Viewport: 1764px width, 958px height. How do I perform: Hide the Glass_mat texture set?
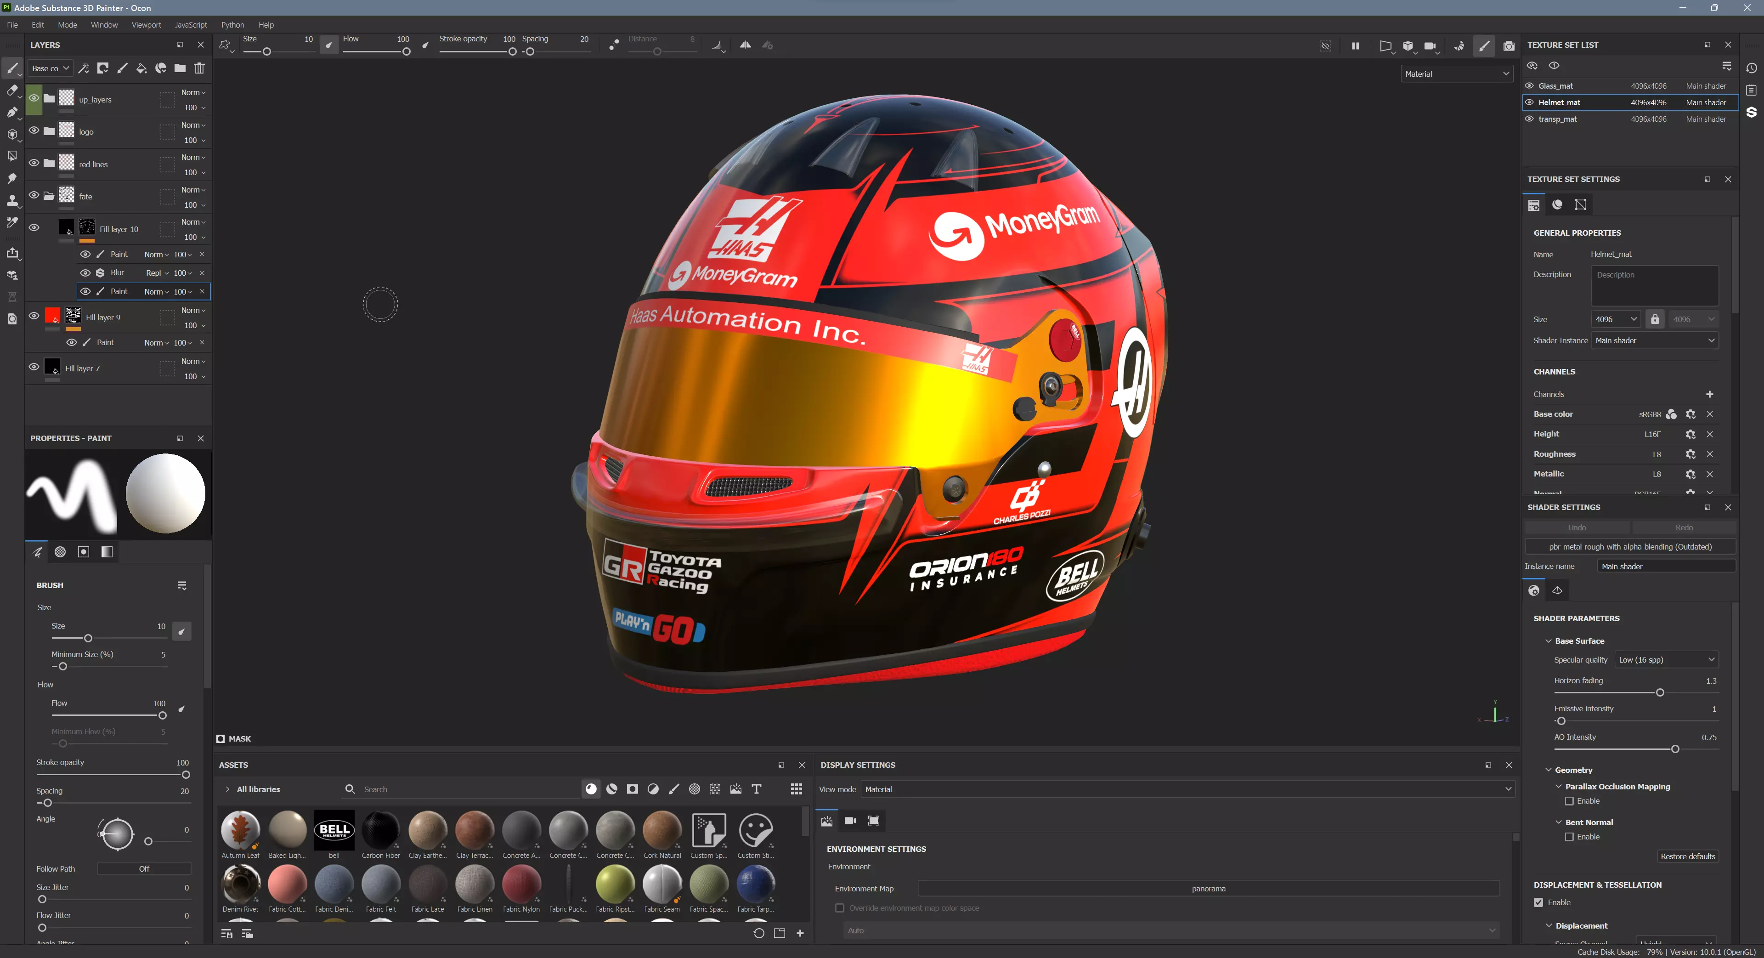(1529, 85)
